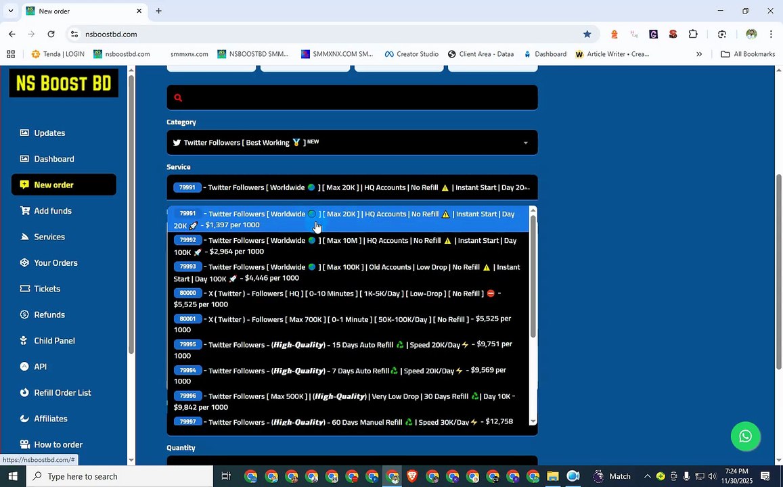
Task: Click service list scroll up arrow
Action: click(533, 210)
